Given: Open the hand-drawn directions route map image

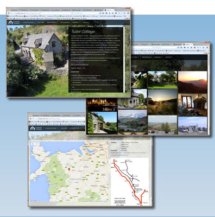Looking at the screenshot, I should 130,182.
